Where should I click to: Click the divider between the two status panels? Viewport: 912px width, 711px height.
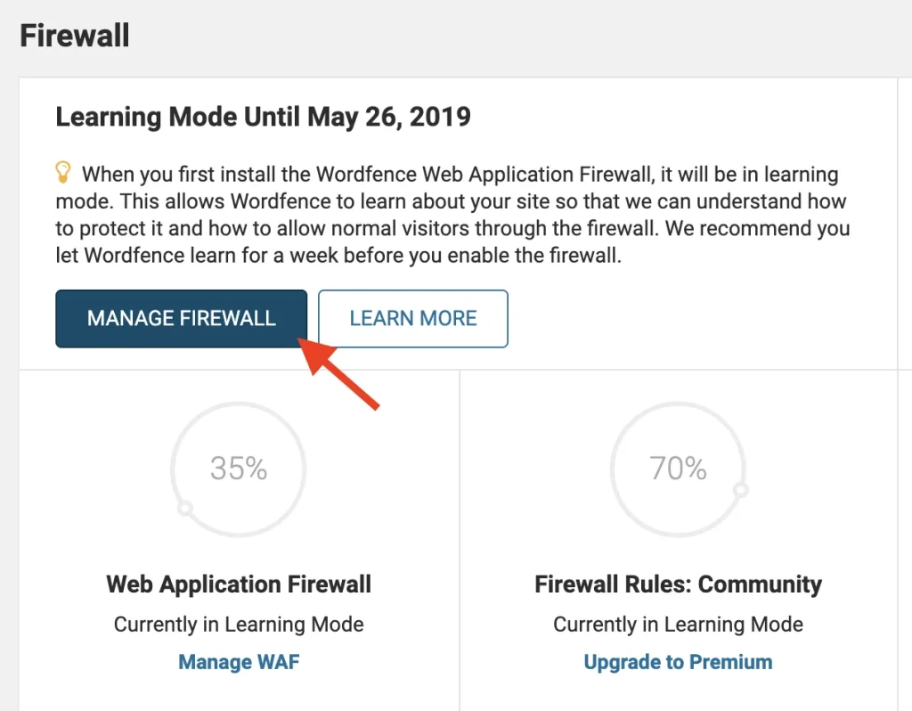[x=460, y=540]
